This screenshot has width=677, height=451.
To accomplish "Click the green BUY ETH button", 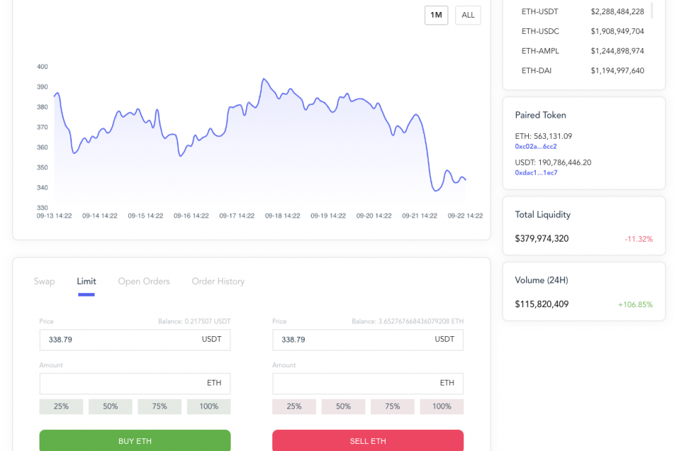I will click(135, 440).
